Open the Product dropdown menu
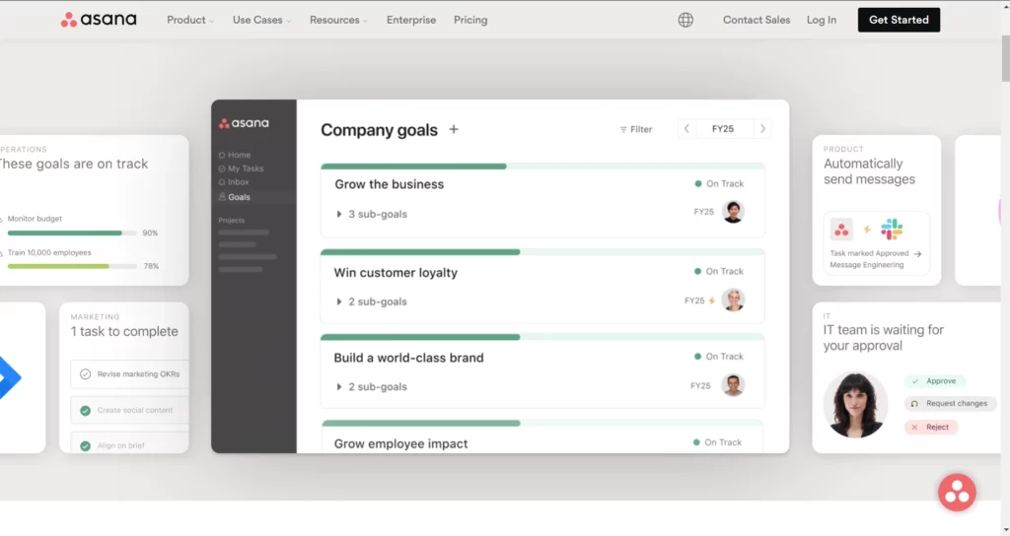The height and width of the screenshot is (536, 1010). (190, 20)
